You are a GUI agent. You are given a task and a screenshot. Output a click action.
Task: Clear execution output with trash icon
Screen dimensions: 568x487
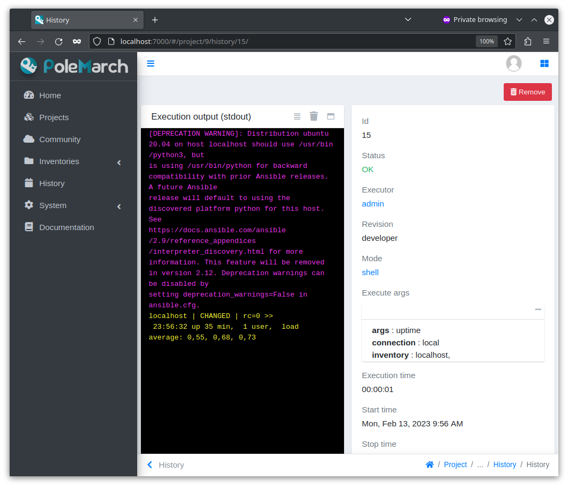point(313,116)
